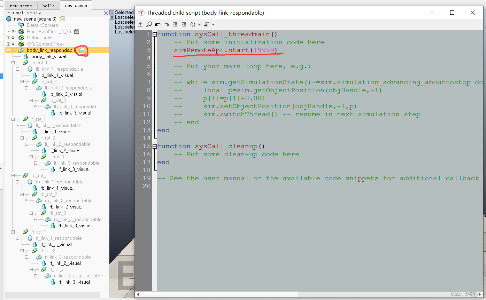Click the undo arrow in the script editor
Image resolution: width=486 pixels, height=300 pixels.
tap(157, 24)
